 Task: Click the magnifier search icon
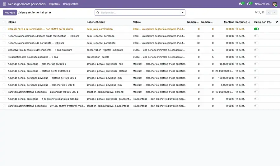[98, 12]
